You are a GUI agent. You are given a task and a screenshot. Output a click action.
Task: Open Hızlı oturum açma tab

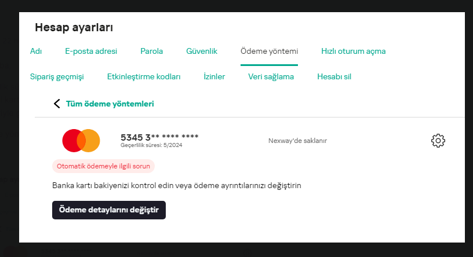353,51
